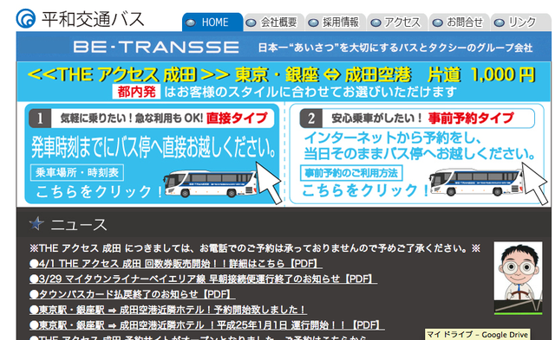
Task: Click the driver character illustration
Action: tap(519, 278)
